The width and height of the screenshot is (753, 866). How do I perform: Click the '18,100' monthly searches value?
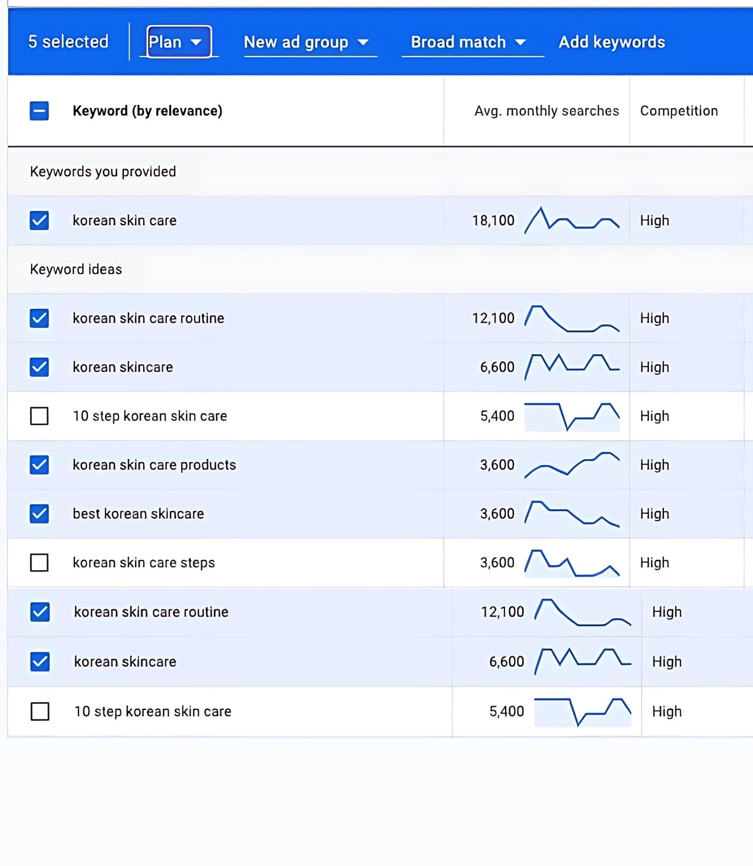coord(493,220)
